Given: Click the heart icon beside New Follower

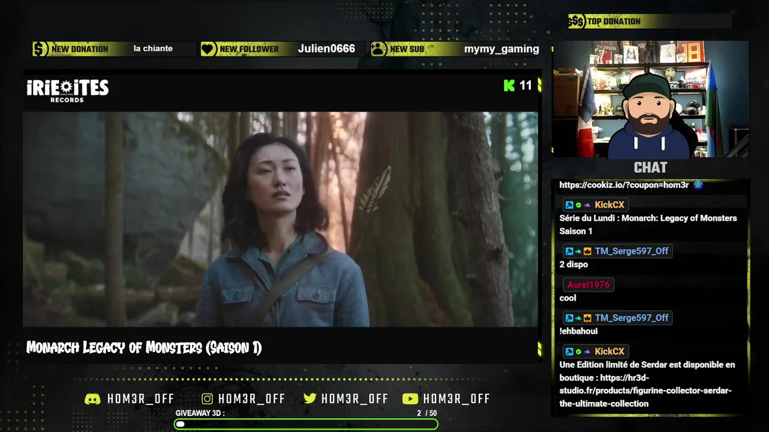Looking at the screenshot, I should click(208, 49).
